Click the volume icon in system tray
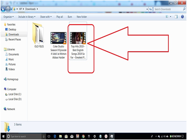 click(164, 136)
